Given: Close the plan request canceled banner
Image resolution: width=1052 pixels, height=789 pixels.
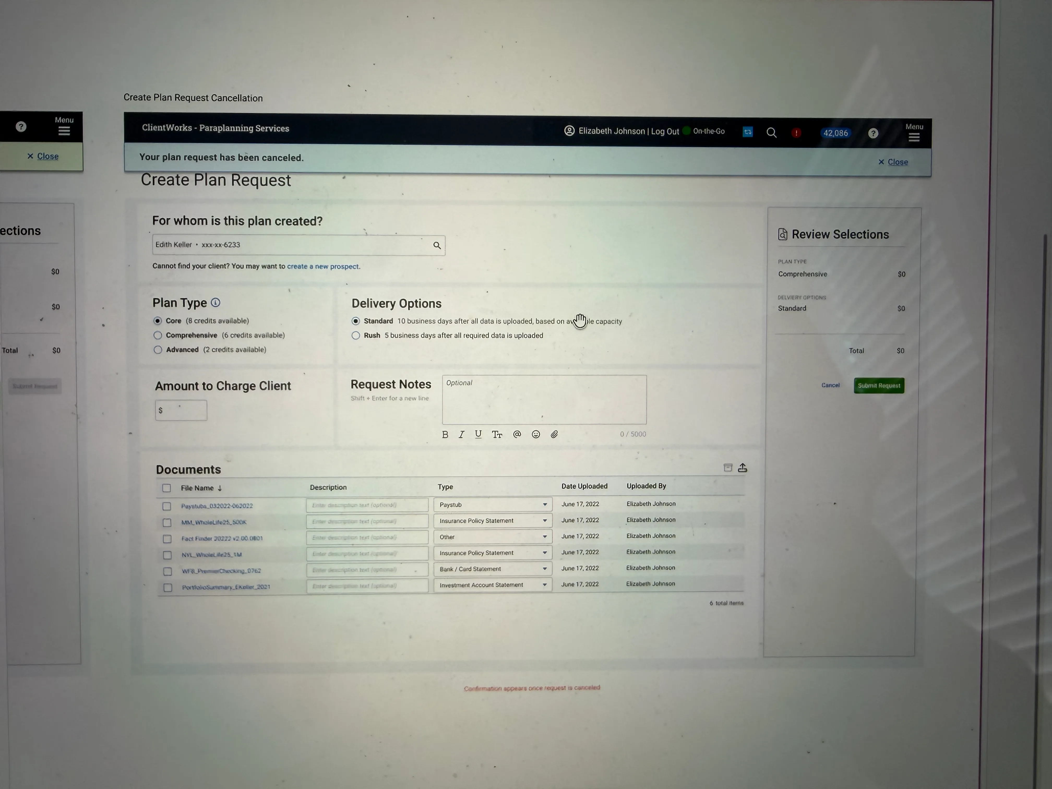Looking at the screenshot, I should click(x=893, y=162).
